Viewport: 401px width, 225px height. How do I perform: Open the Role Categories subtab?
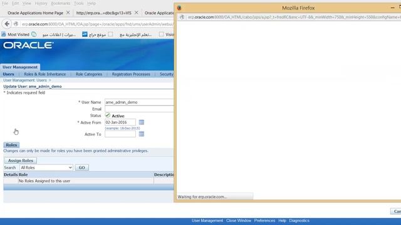(89, 74)
